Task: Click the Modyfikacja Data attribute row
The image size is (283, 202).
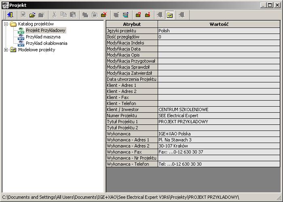Action: click(132, 49)
